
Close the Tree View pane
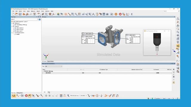pyautogui.click(x=41, y=17)
